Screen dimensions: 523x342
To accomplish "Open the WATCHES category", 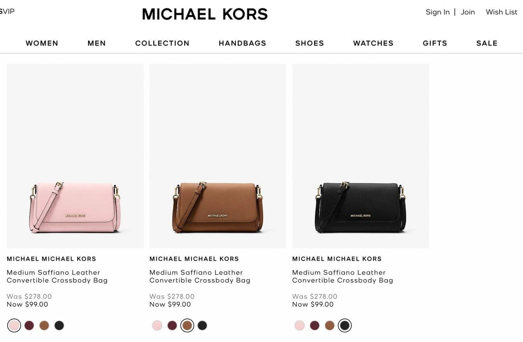I will [x=373, y=43].
